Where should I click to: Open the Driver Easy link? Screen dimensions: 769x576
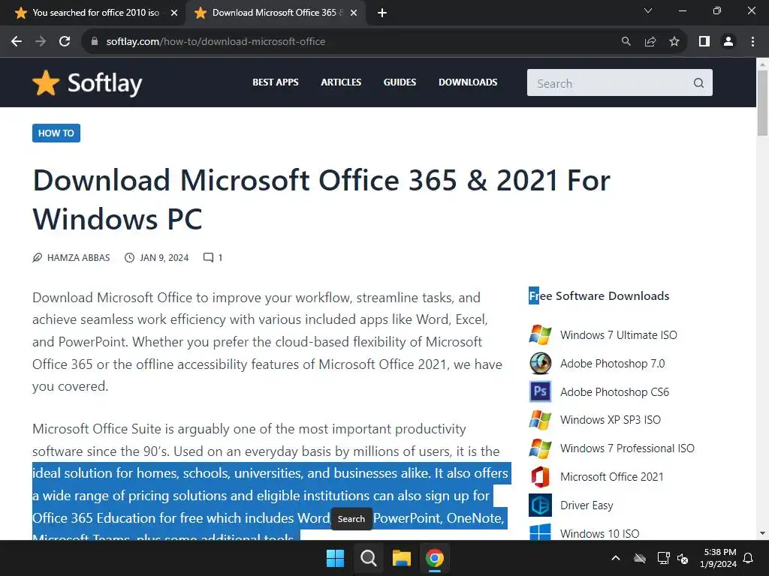(587, 505)
